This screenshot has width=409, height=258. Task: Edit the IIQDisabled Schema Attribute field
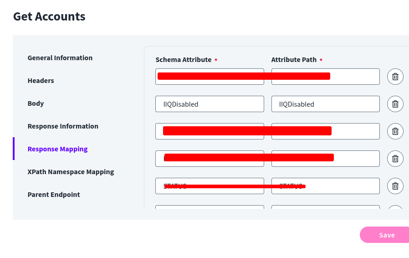(210, 104)
